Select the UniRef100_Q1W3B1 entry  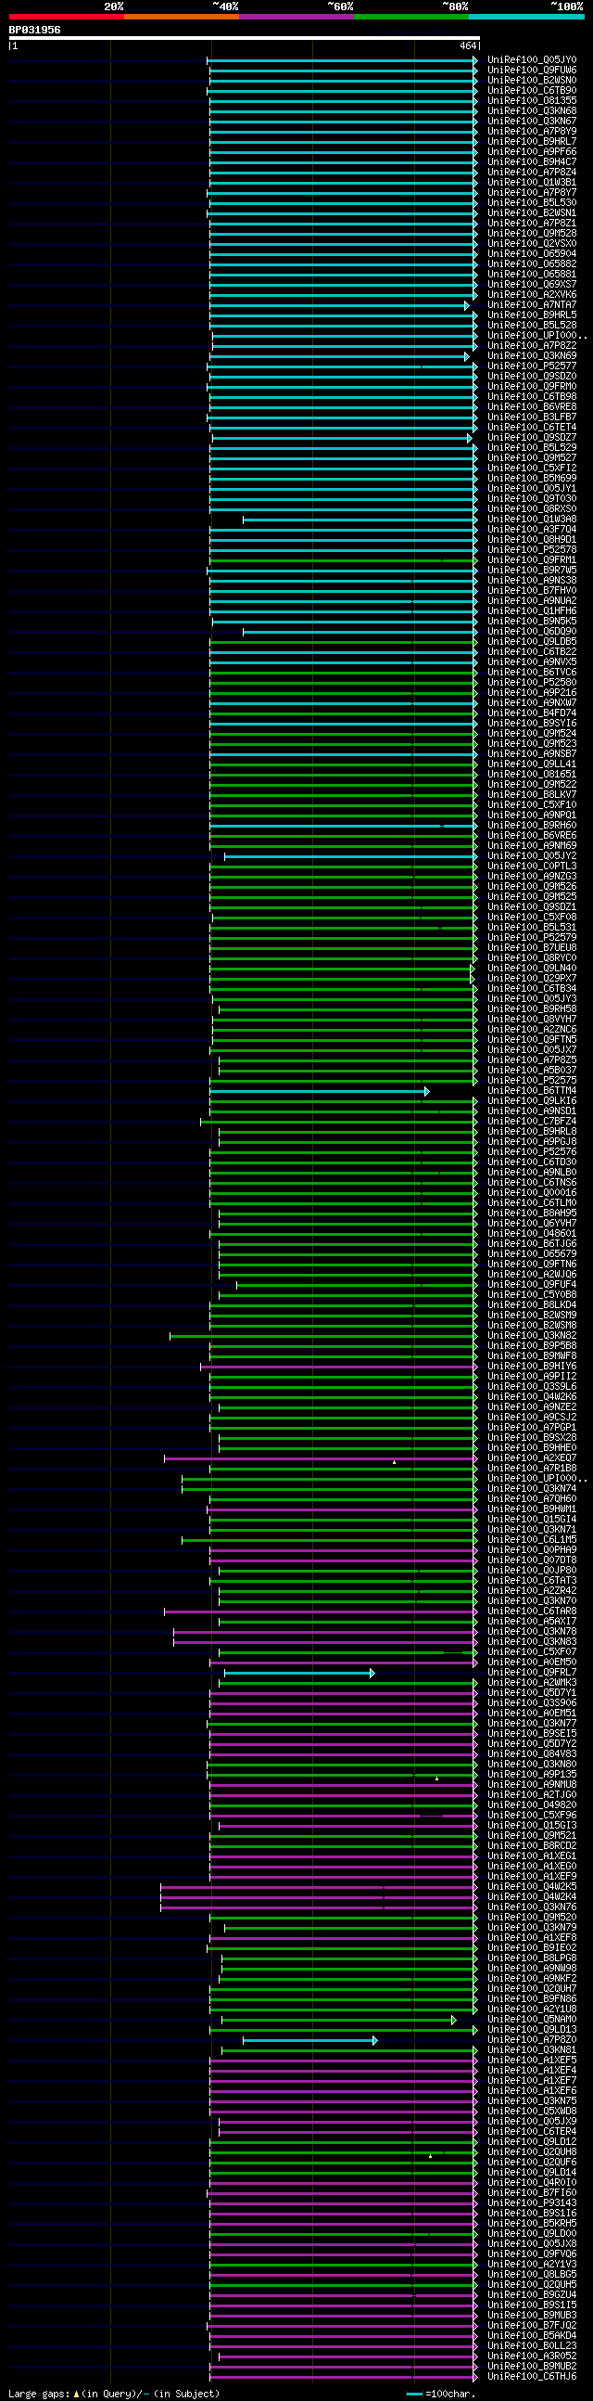(x=532, y=183)
